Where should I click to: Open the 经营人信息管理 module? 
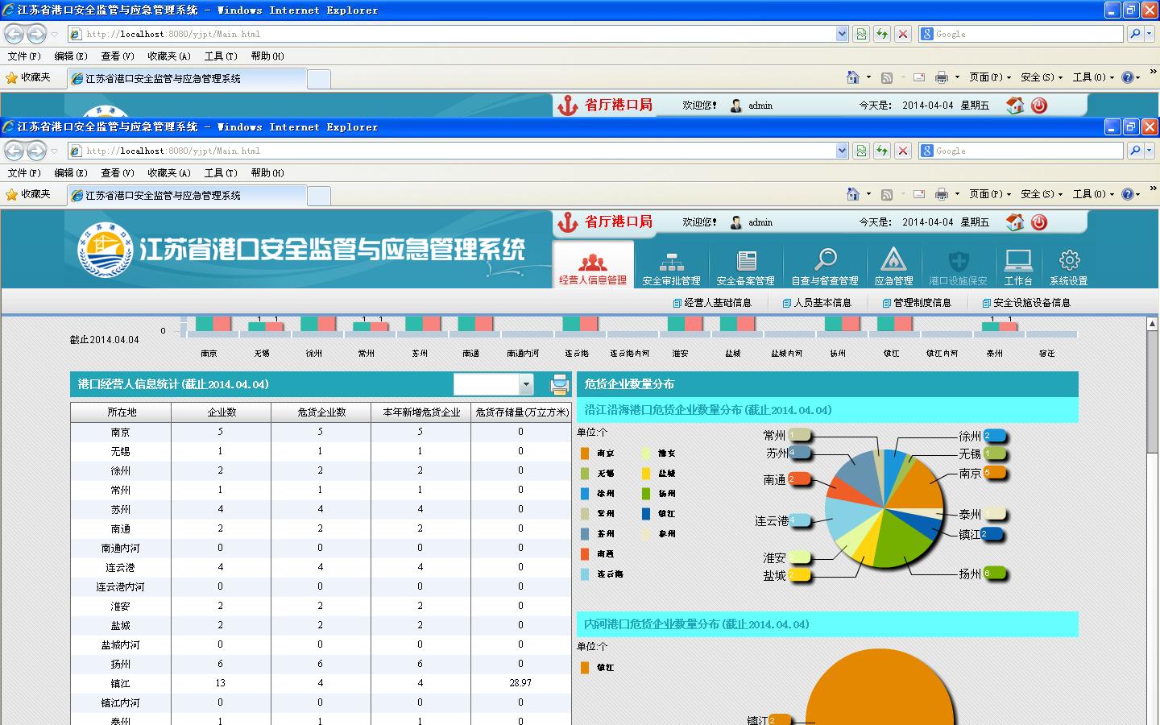coord(593,266)
